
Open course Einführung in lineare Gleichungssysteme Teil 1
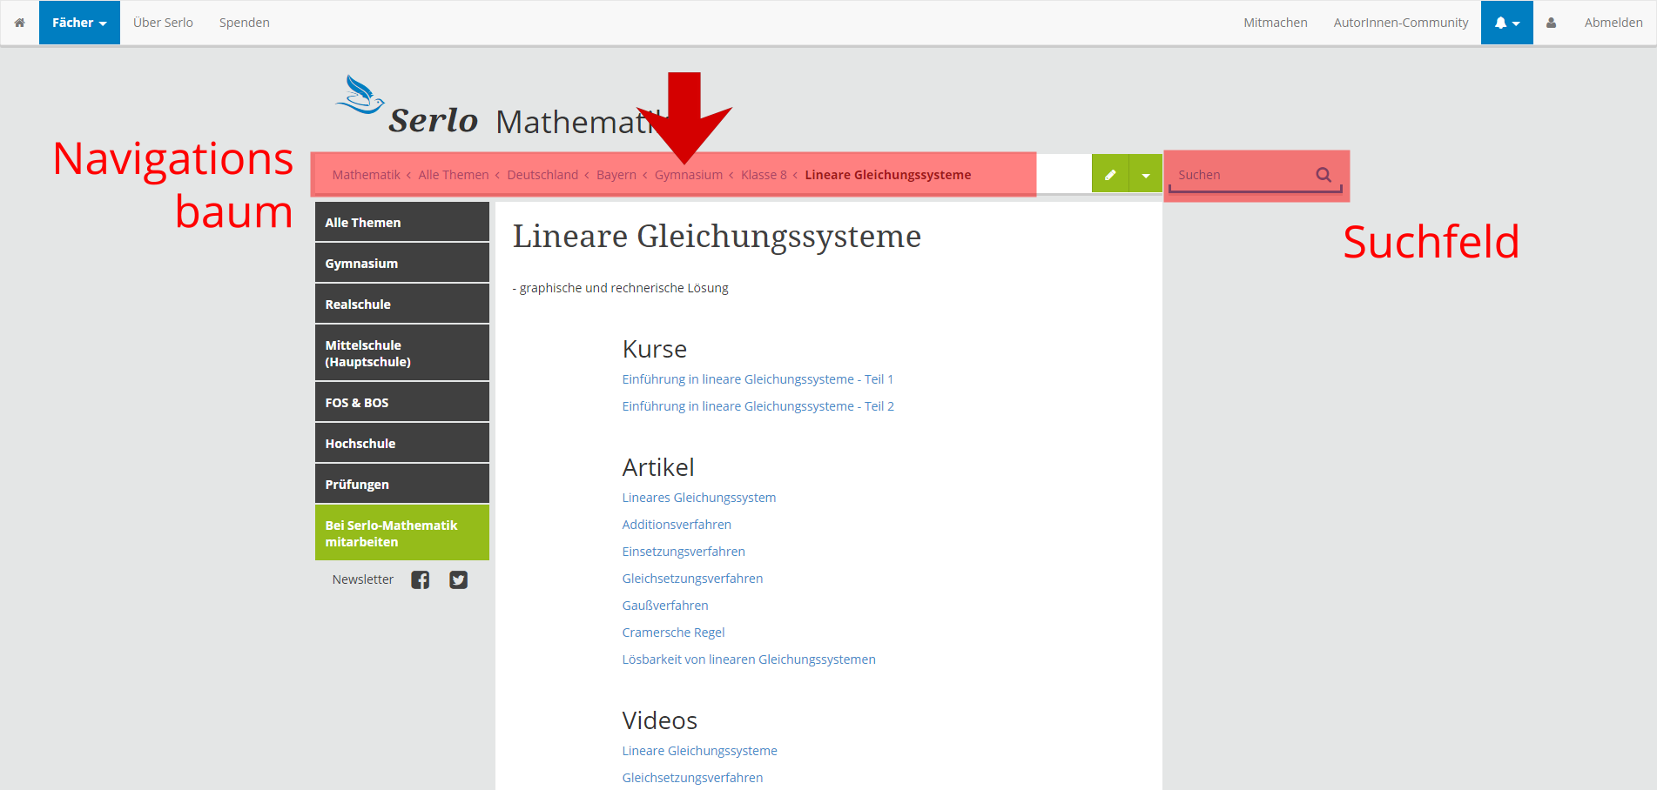pyautogui.click(x=758, y=379)
